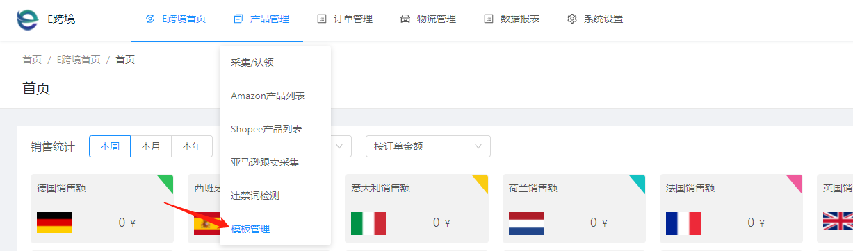
Task: Click the Italian flag icon
Action: click(x=368, y=223)
